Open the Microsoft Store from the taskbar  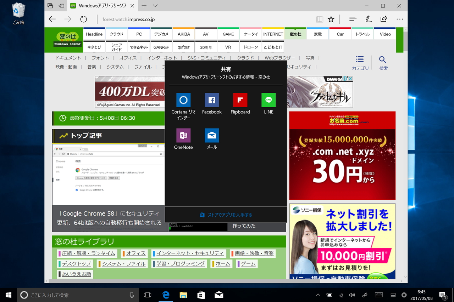pyautogui.click(x=201, y=295)
